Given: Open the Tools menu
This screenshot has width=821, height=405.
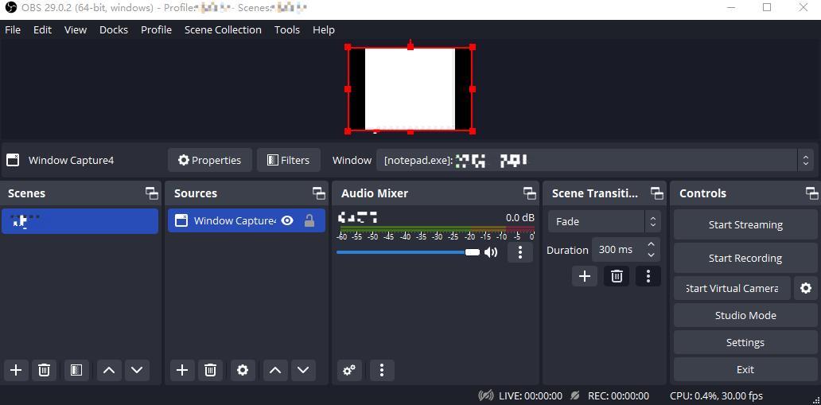Looking at the screenshot, I should [287, 30].
